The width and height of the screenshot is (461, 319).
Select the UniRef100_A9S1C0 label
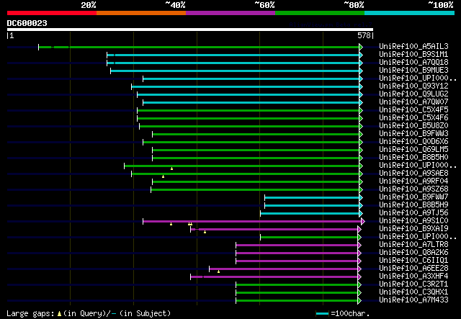click(413, 221)
